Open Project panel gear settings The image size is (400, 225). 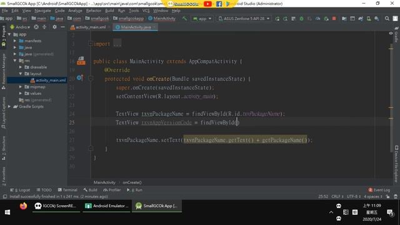point(54,27)
